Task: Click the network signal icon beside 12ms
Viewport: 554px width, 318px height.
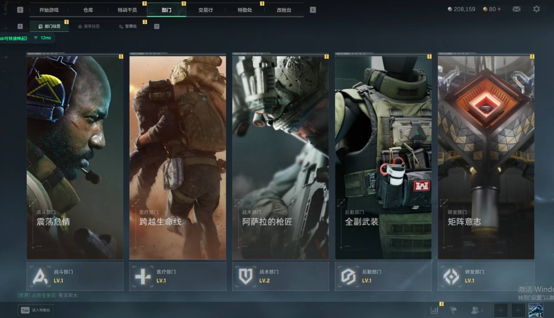Action: click(36, 38)
